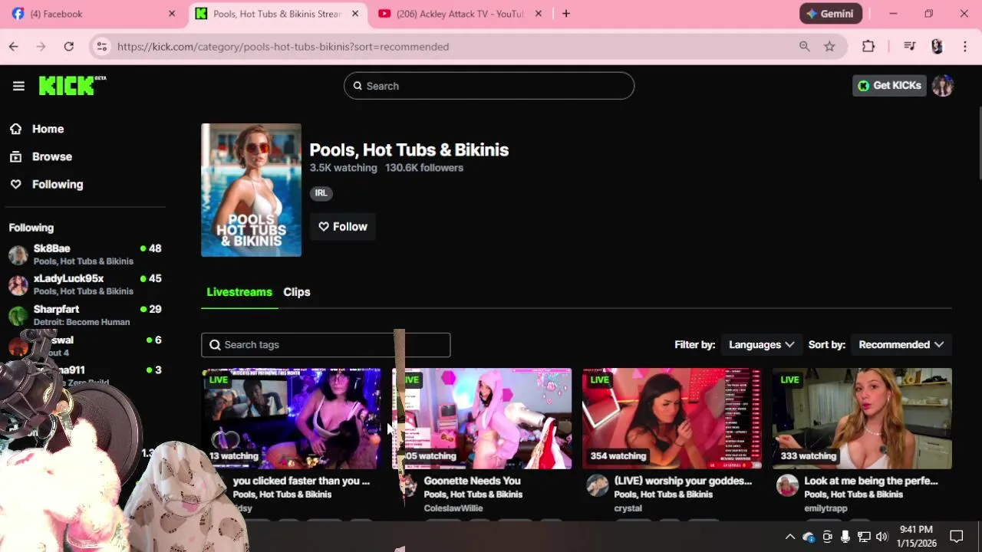Click crystal's streamer avatar icon

coord(597,485)
